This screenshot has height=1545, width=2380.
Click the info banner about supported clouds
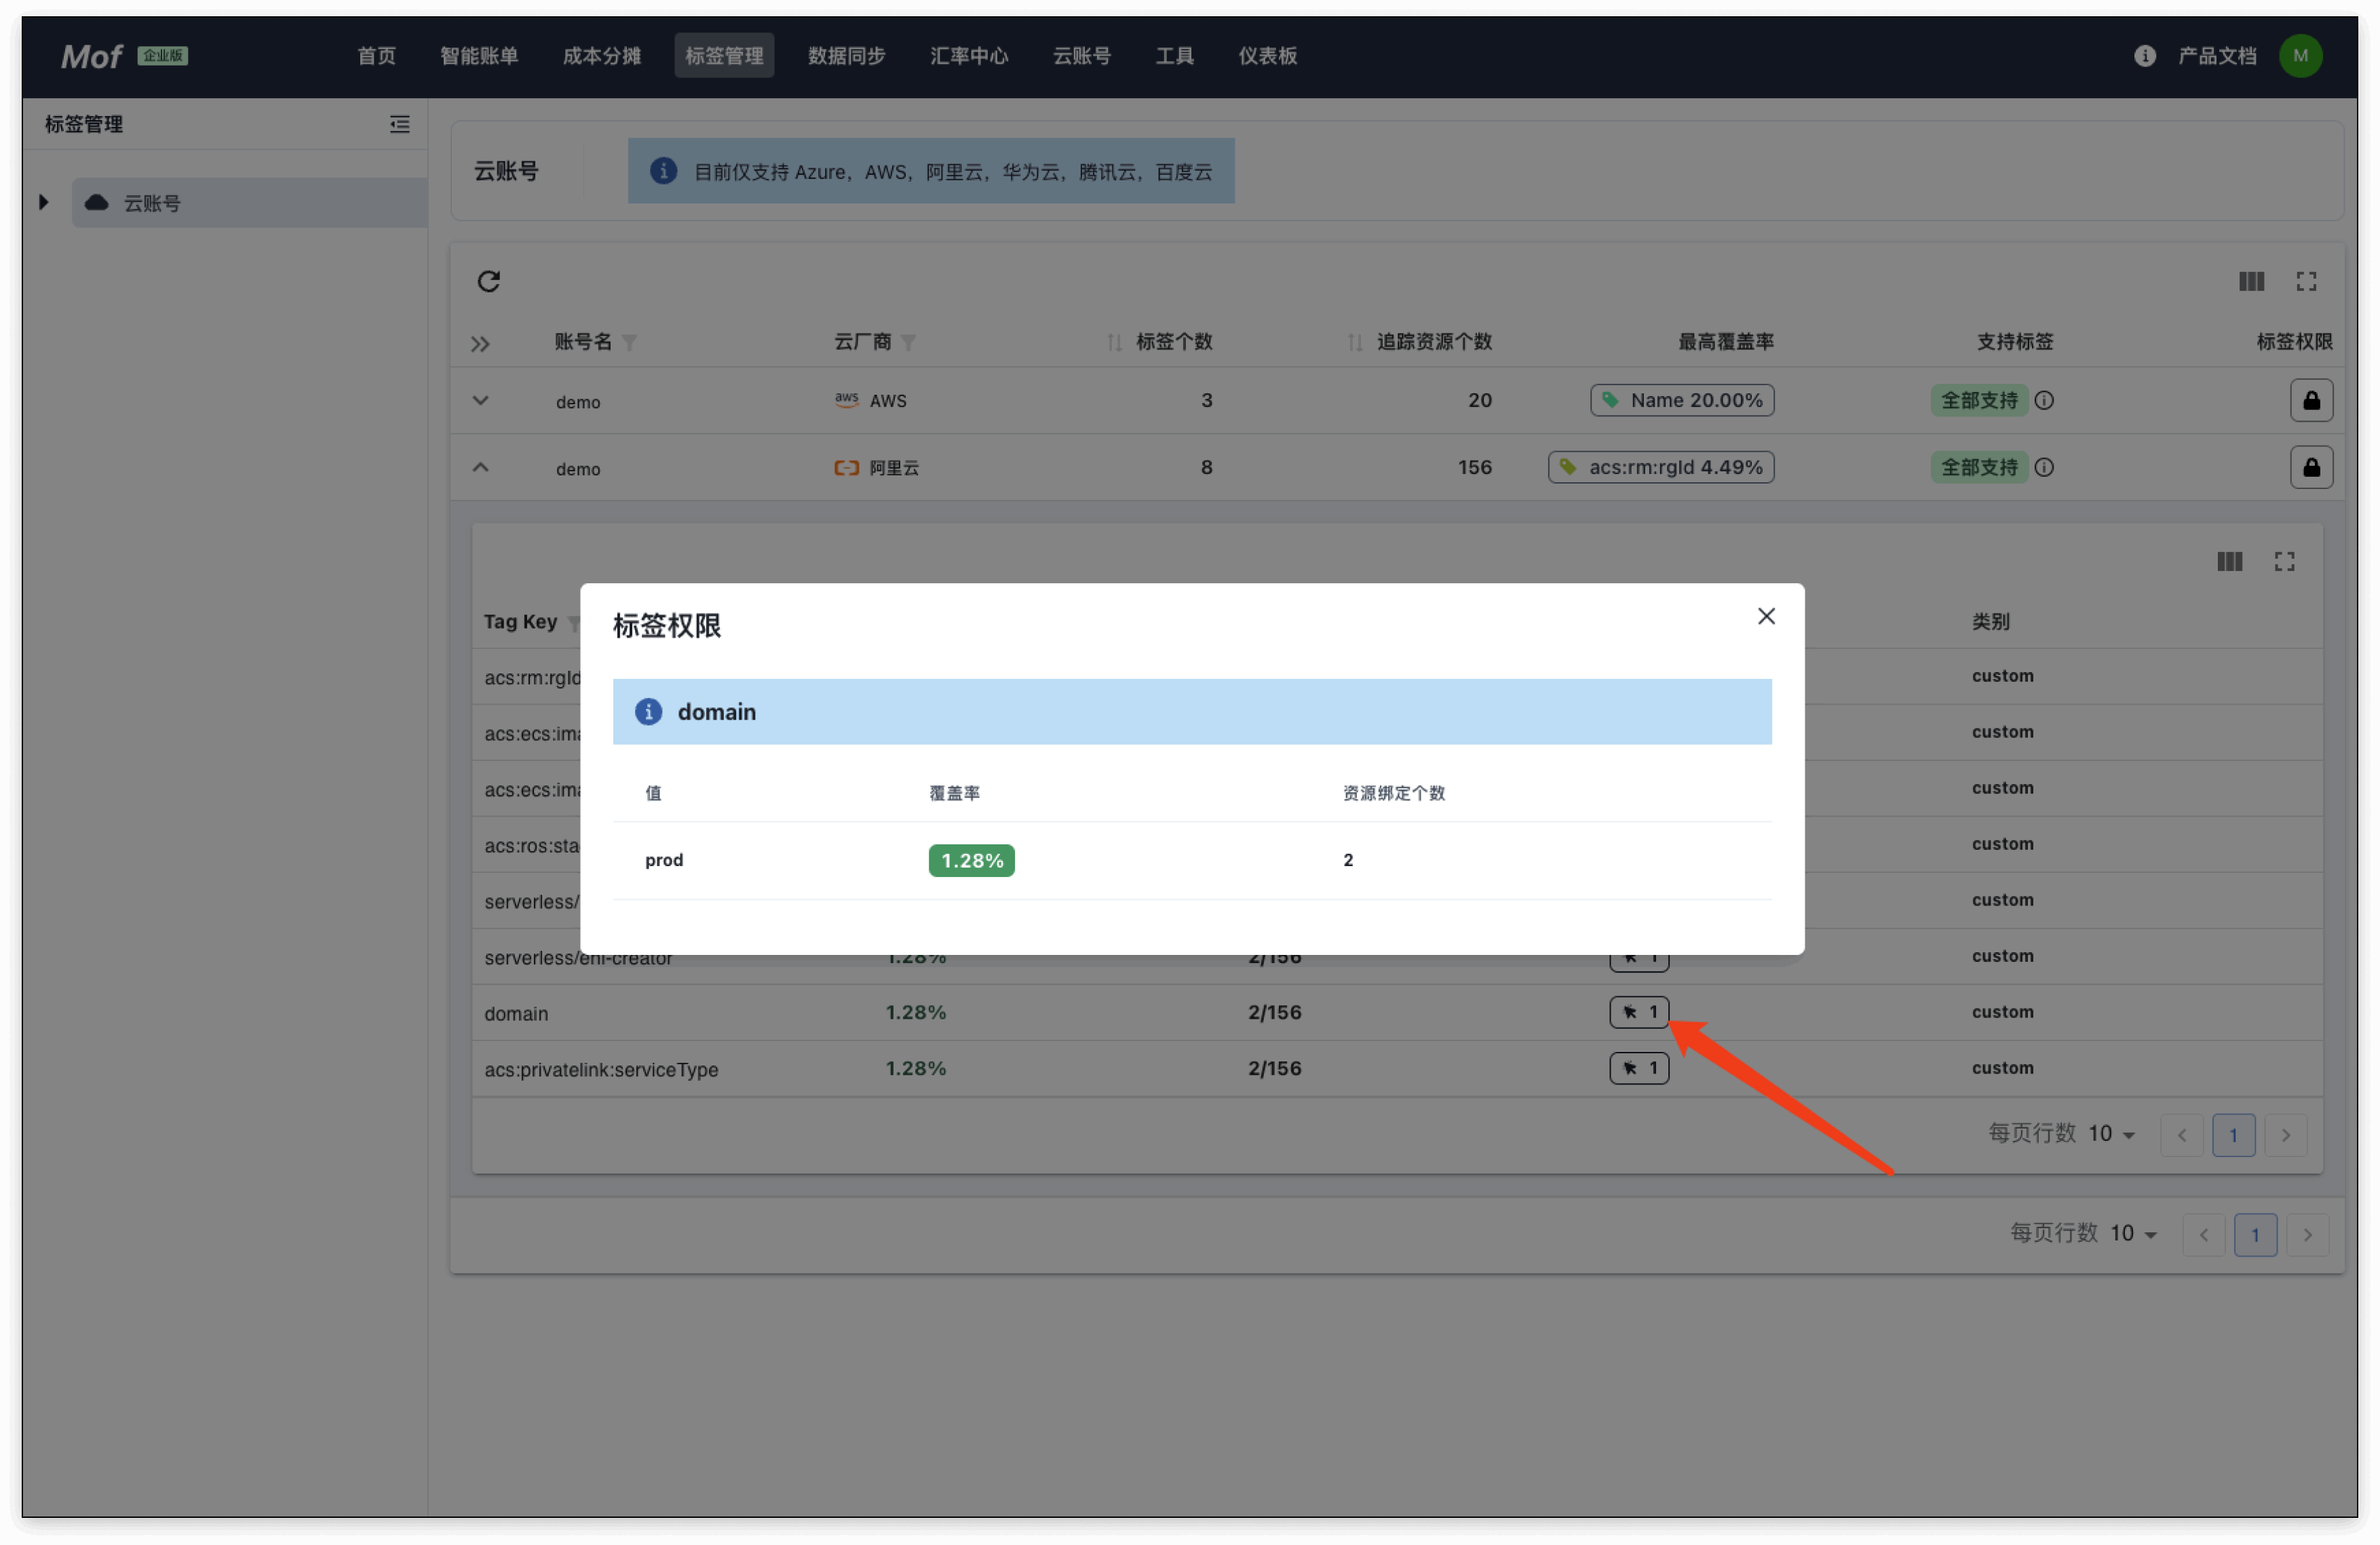pos(931,171)
